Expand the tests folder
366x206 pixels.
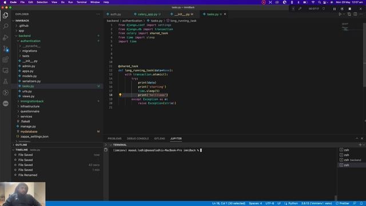26,56
